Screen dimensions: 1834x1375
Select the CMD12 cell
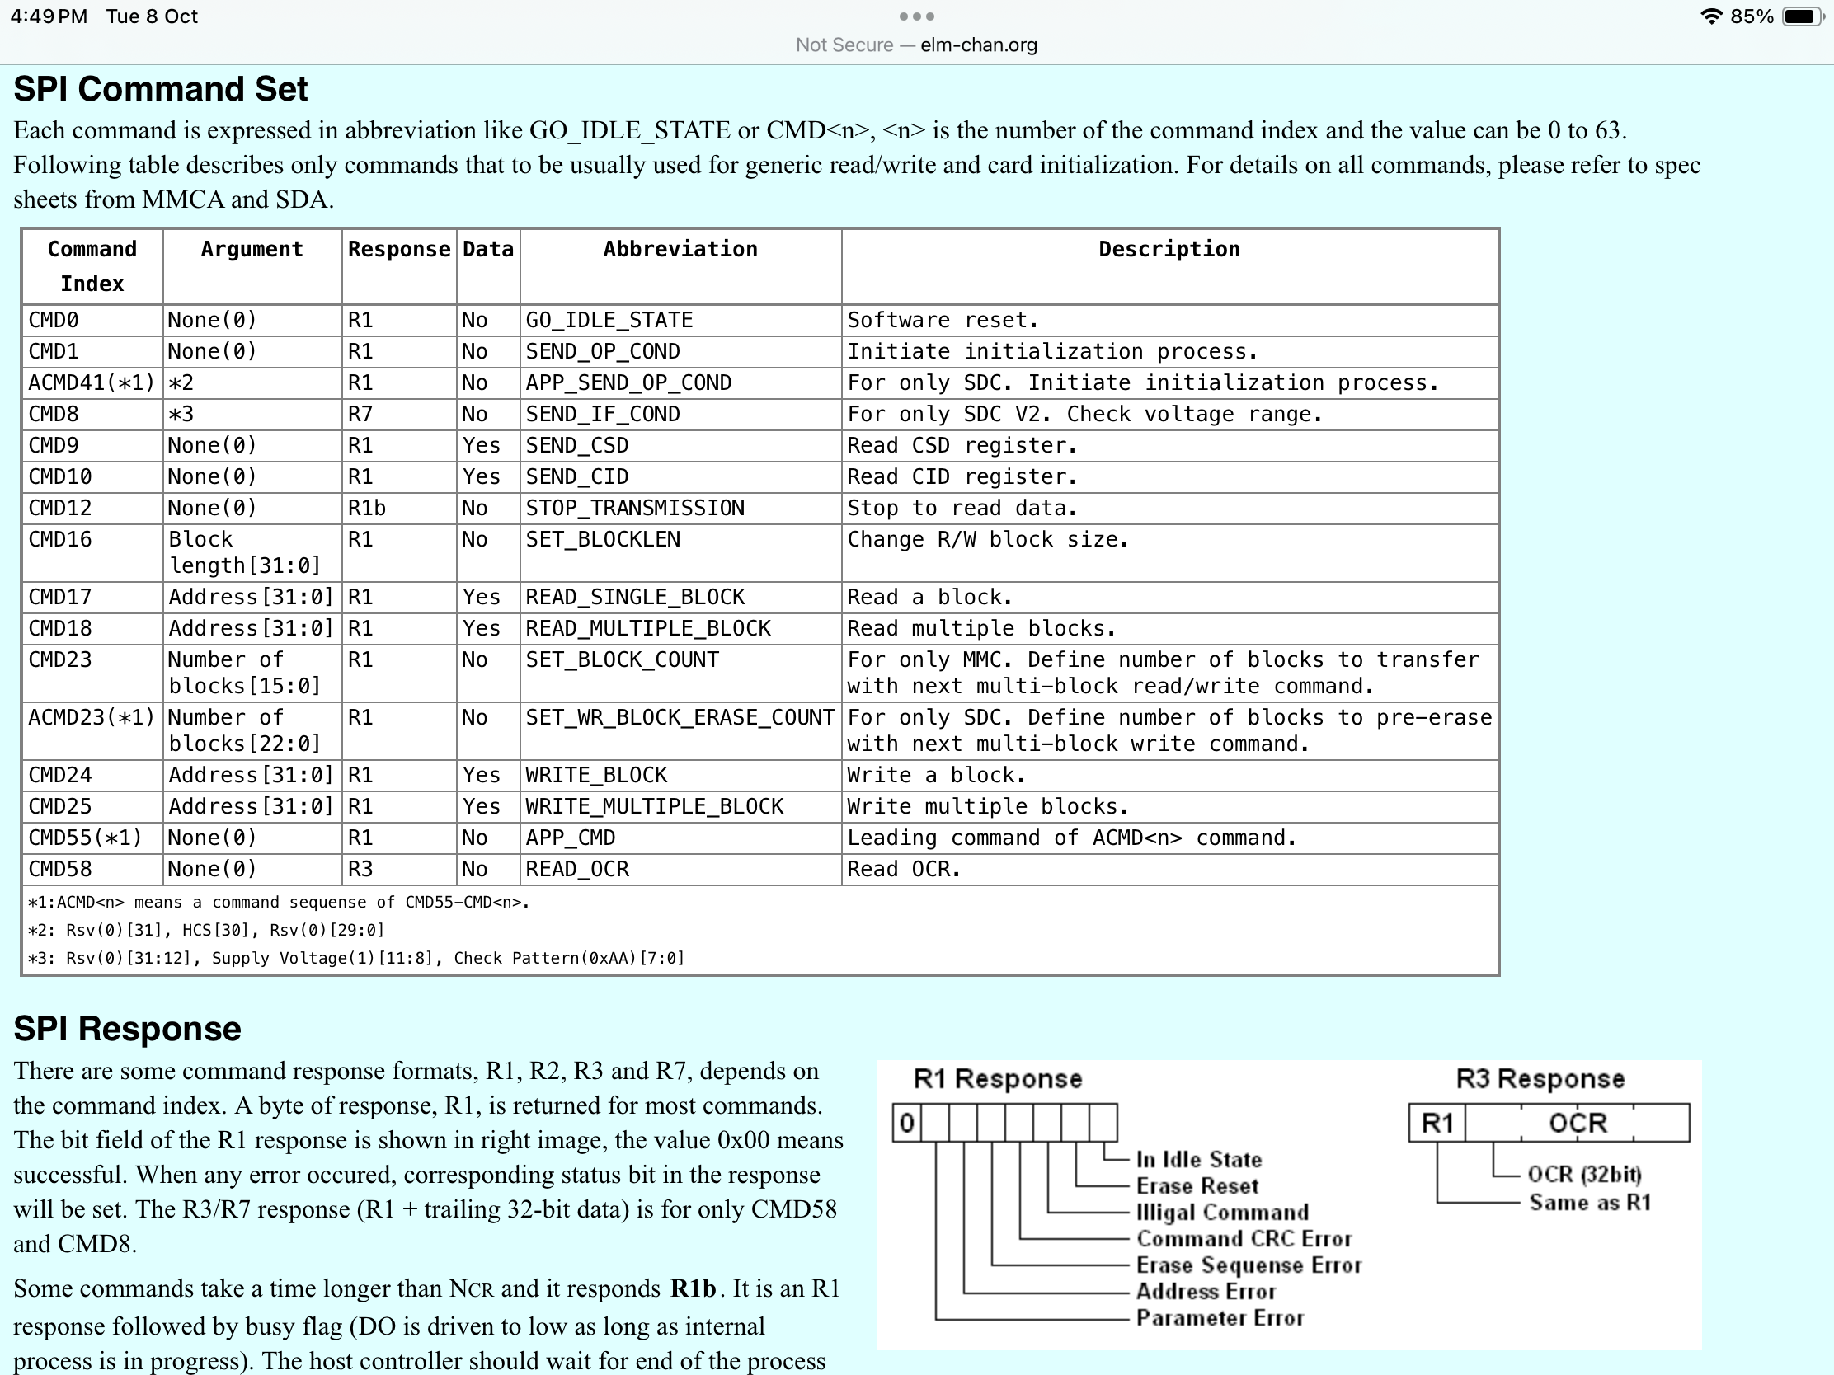pyautogui.click(x=93, y=508)
